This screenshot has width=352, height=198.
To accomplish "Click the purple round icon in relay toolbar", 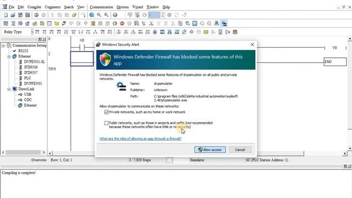I will (155, 32).
